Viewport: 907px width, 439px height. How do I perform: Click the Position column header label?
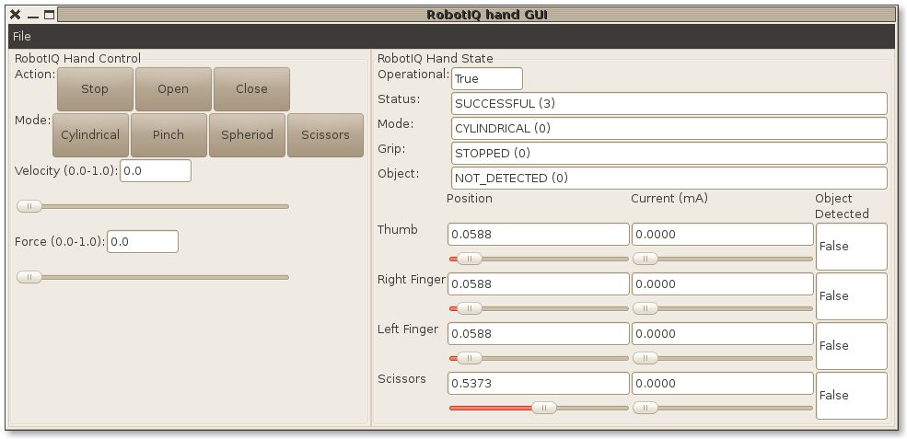(x=470, y=199)
